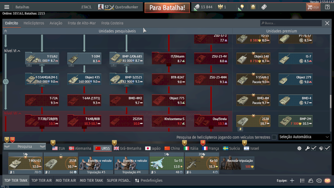
Task: Close the research tree window
Action: [327, 23]
